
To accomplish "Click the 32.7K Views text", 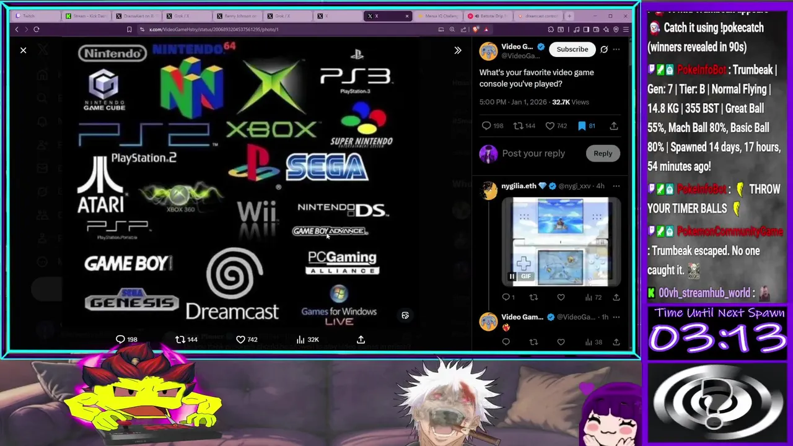I will pyautogui.click(x=571, y=102).
